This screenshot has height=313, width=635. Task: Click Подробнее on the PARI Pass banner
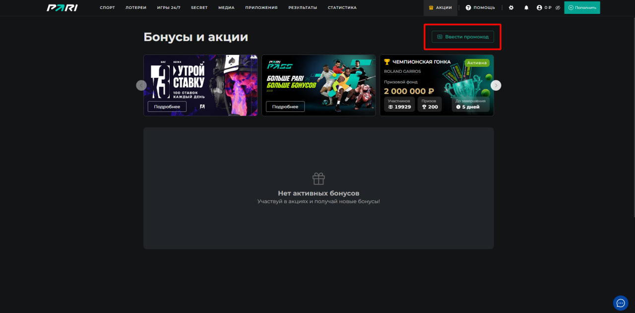pyautogui.click(x=285, y=106)
